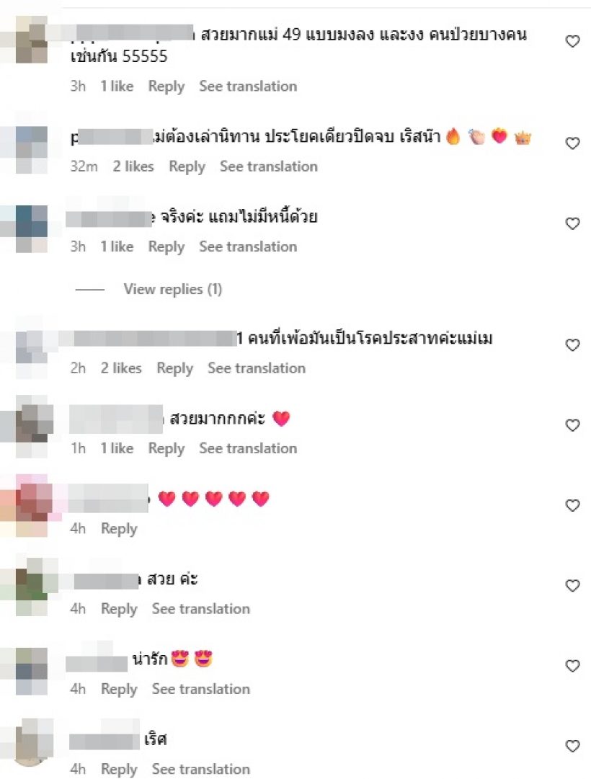See translation of the 2h comment
Image resolution: width=591 pixels, height=779 pixels.
click(x=257, y=368)
